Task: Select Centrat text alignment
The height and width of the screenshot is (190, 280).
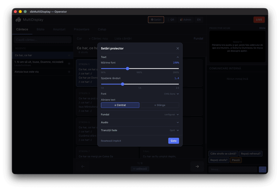Action: click(120, 105)
